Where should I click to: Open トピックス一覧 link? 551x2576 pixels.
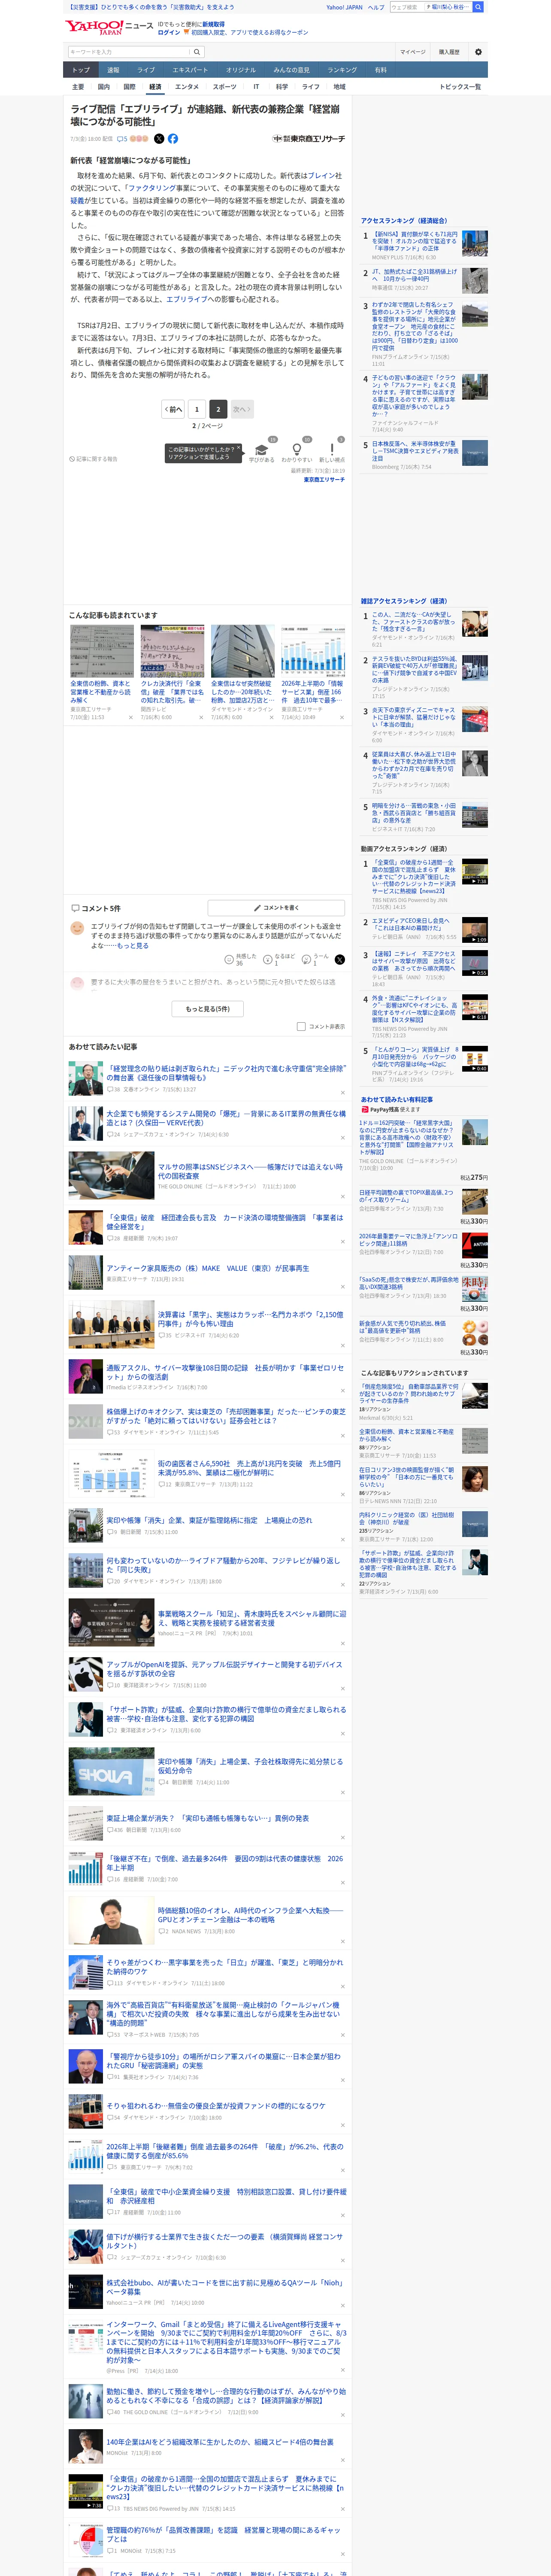[460, 87]
